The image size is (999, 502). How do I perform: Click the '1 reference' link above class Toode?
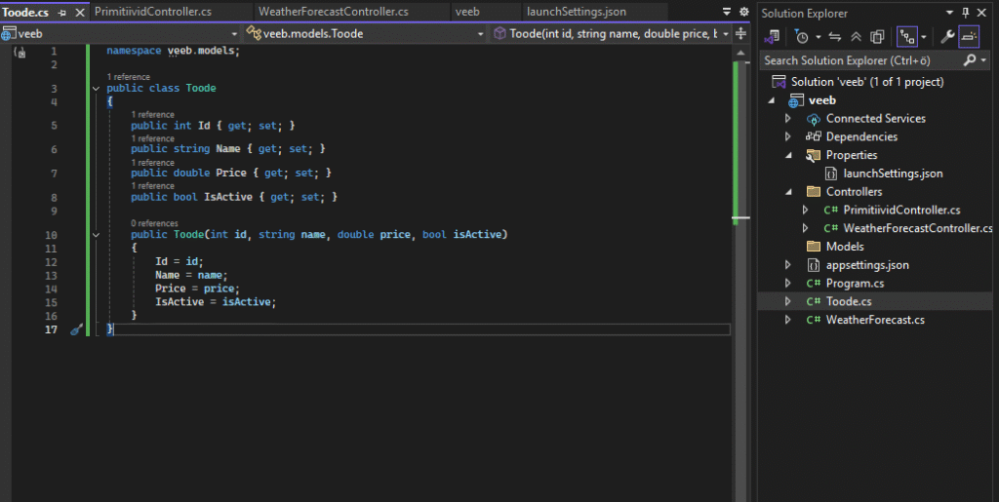point(128,76)
